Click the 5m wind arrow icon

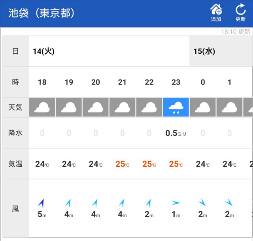click(41, 203)
